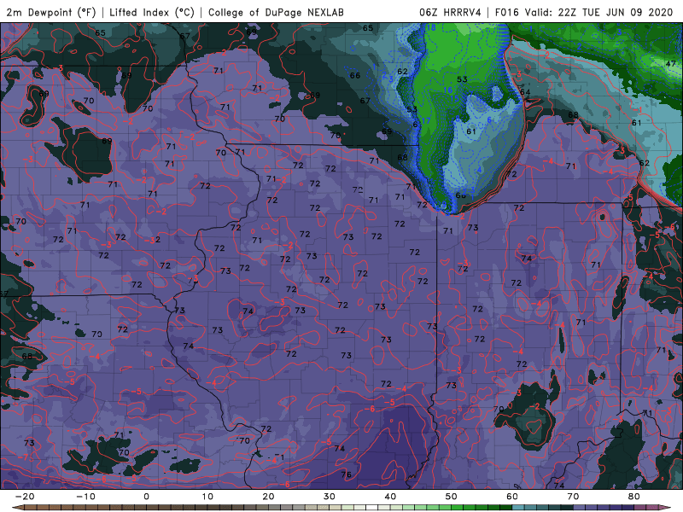Click the 'Valid: 22Z TUE JUN 09 2020' text
The height and width of the screenshot is (512, 683).
point(599,12)
